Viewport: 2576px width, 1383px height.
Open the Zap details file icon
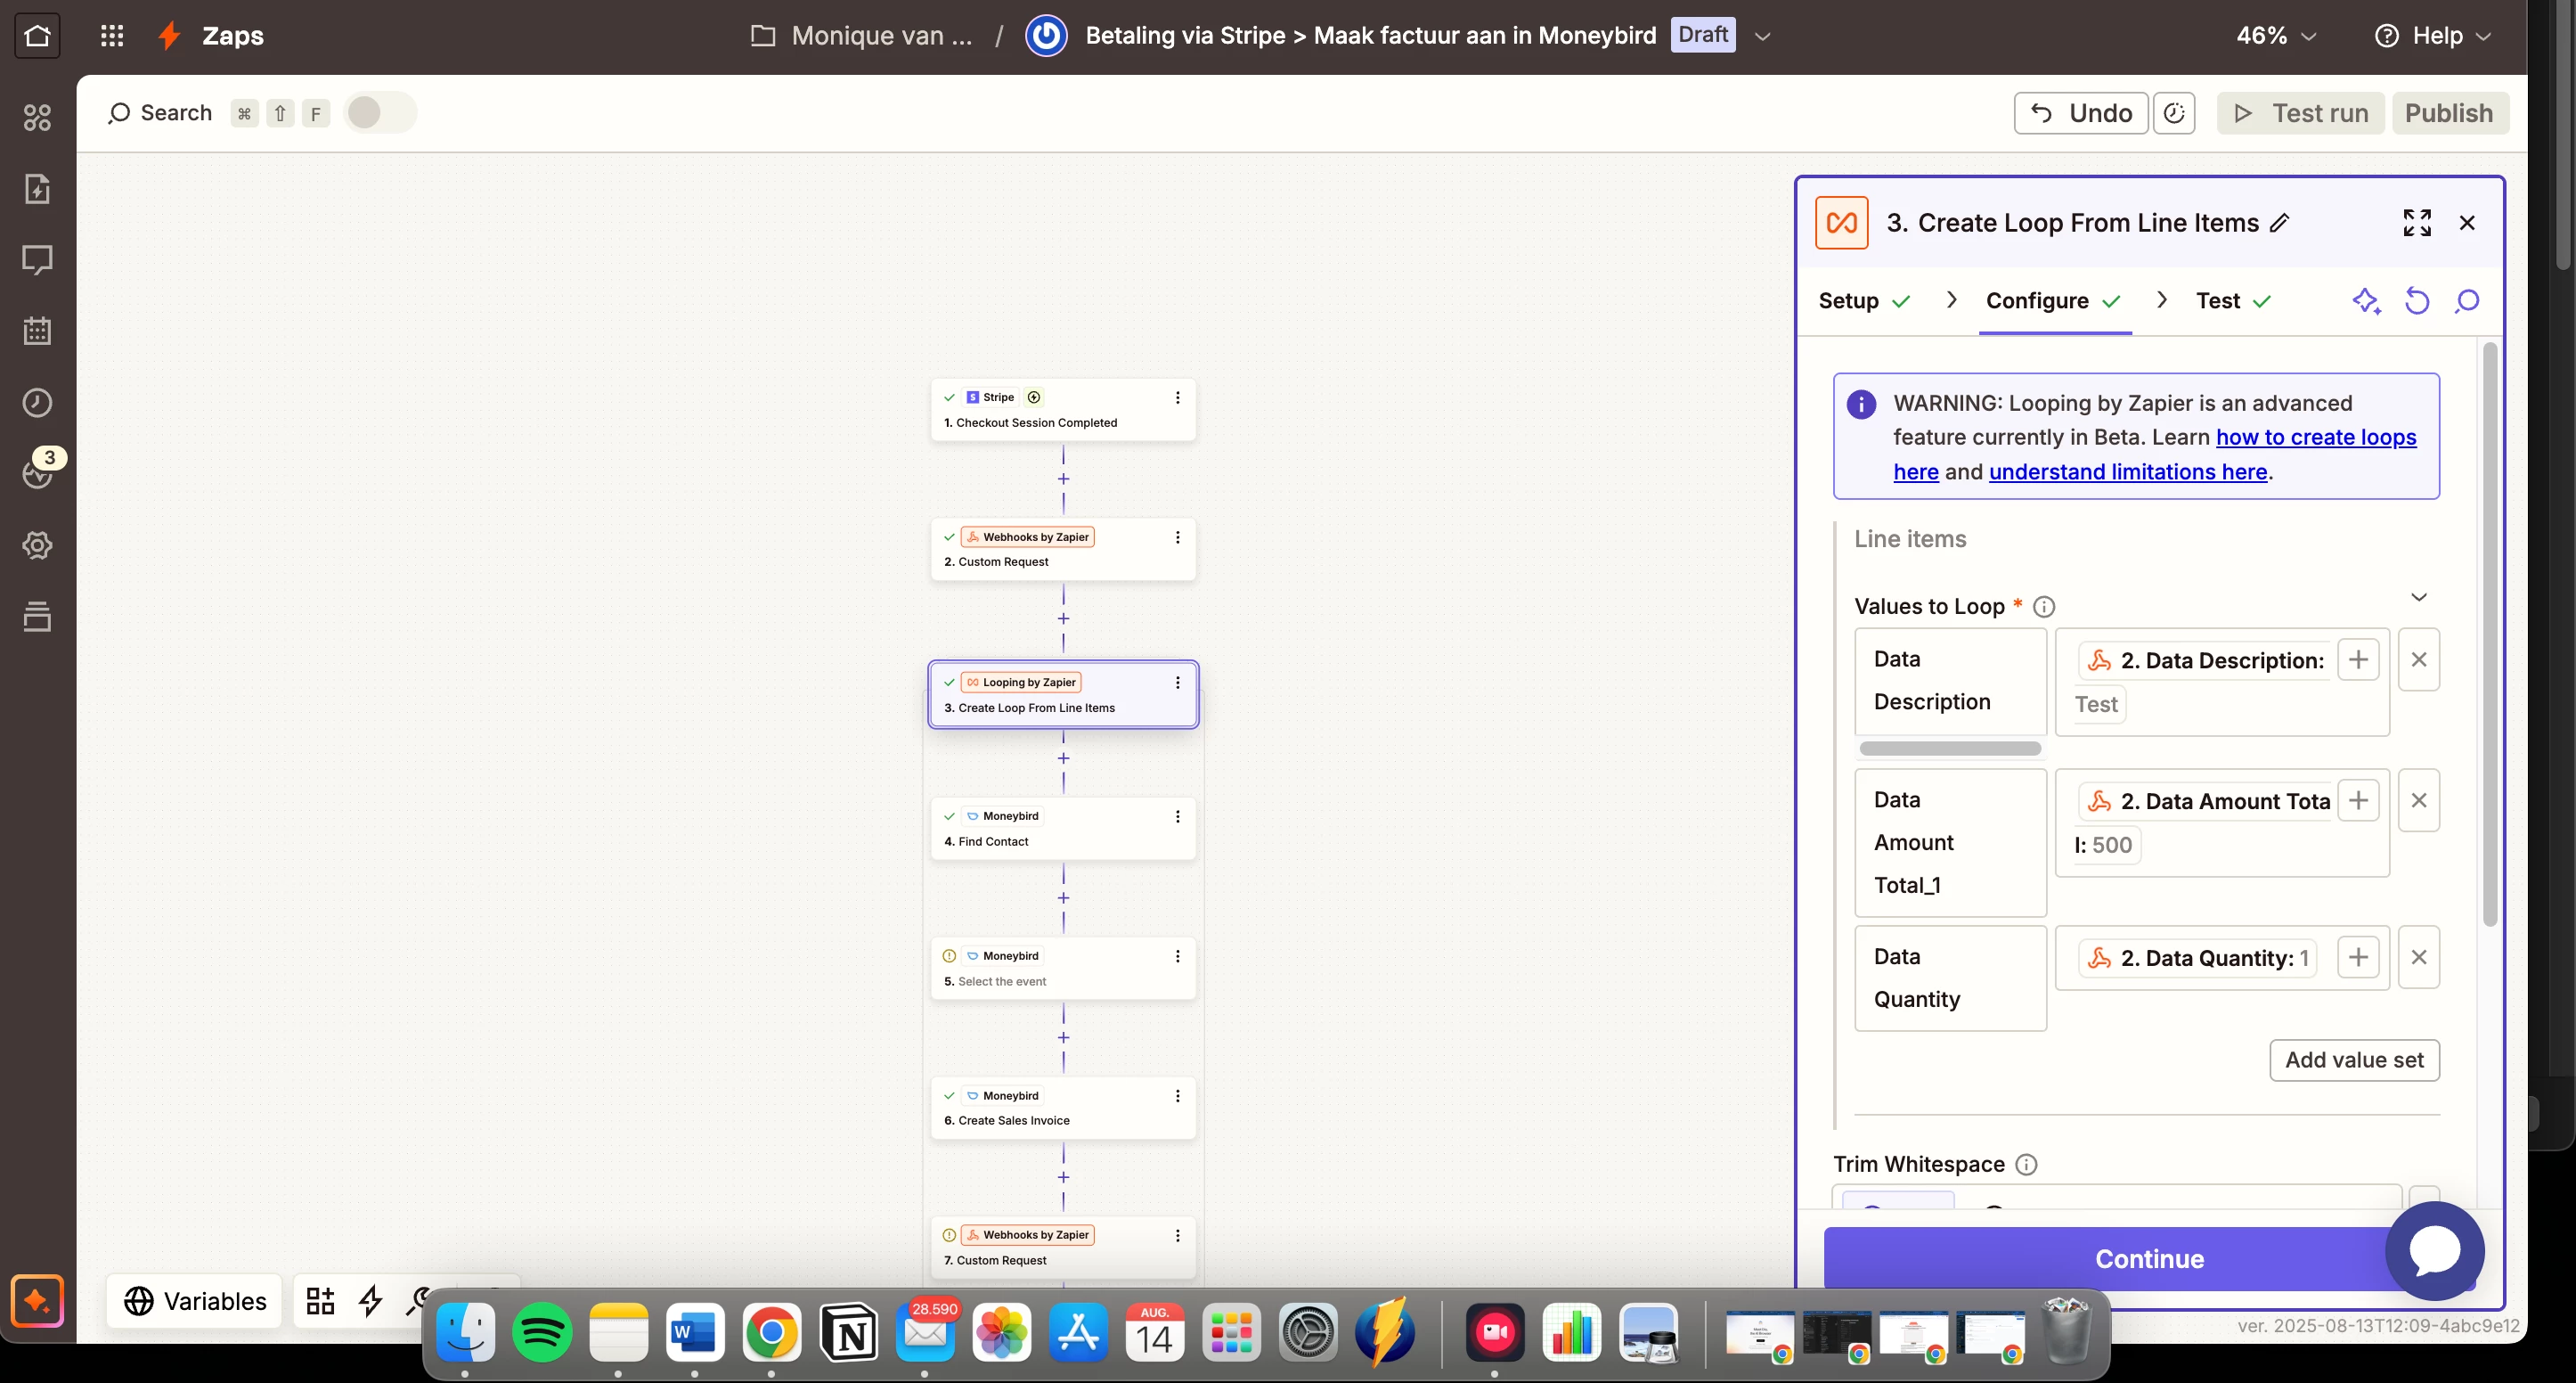click(x=37, y=189)
